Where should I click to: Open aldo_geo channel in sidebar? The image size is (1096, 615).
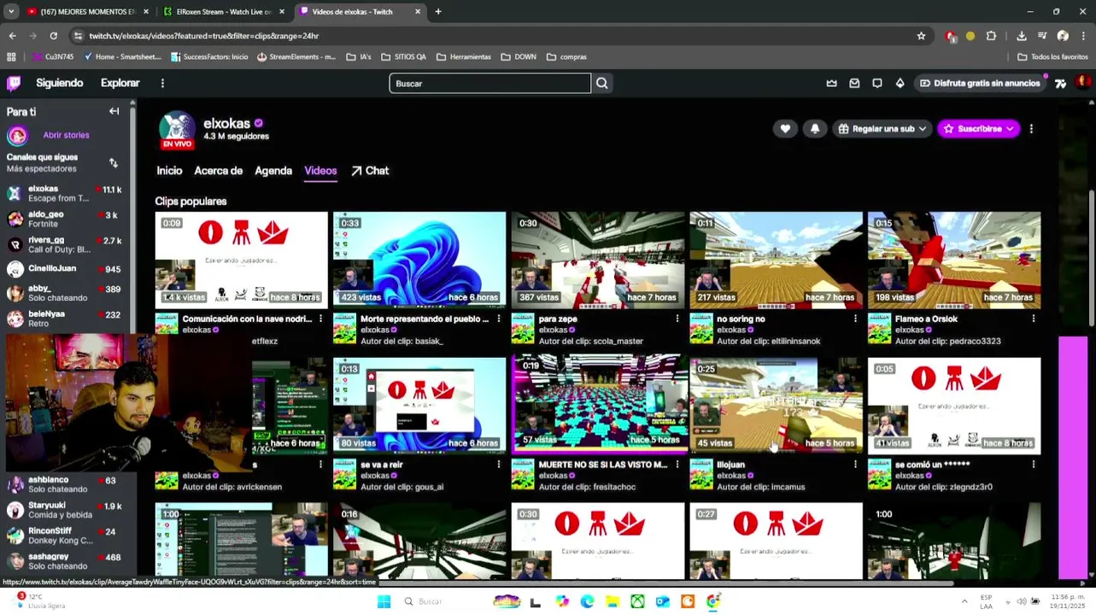tap(66, 219)
